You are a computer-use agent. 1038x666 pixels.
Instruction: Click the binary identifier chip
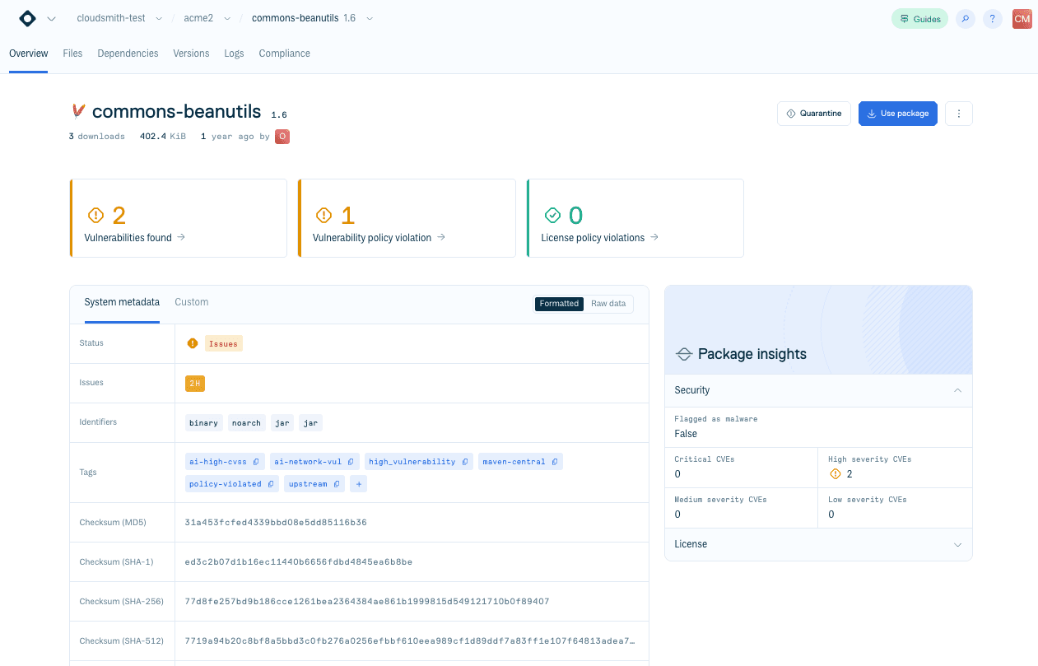203,423
